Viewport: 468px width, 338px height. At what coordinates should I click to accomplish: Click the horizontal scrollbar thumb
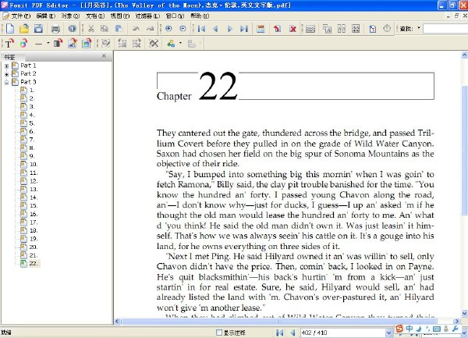pos(279,322)
